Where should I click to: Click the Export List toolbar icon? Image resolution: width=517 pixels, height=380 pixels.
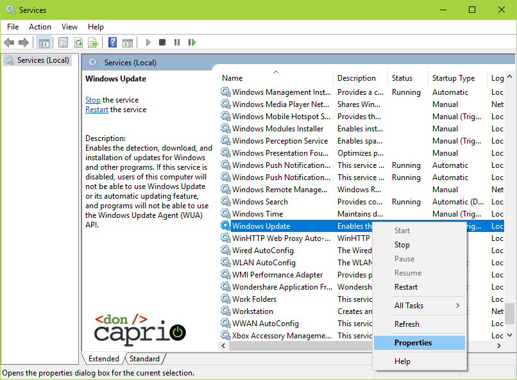[93, 42]
